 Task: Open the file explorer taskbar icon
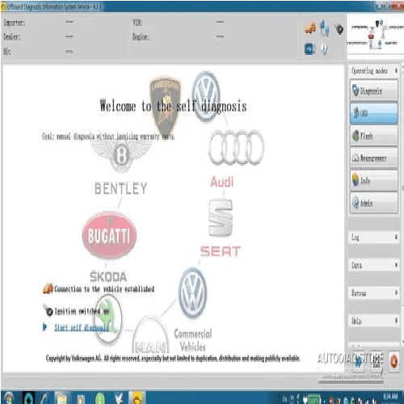62,398
